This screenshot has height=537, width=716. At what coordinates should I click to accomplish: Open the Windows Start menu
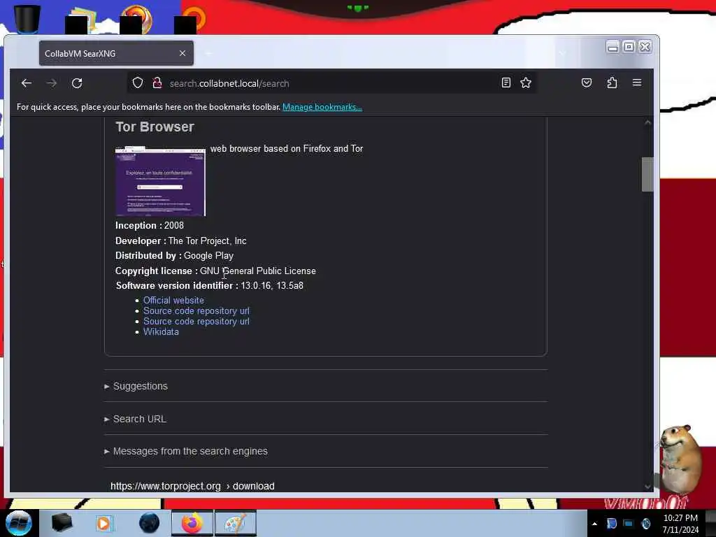[19, 523]
